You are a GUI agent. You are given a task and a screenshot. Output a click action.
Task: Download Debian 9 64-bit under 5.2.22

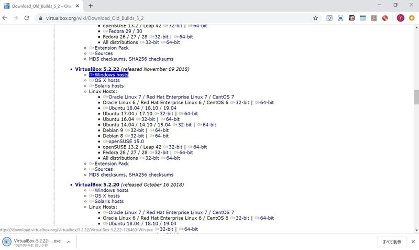159,130
